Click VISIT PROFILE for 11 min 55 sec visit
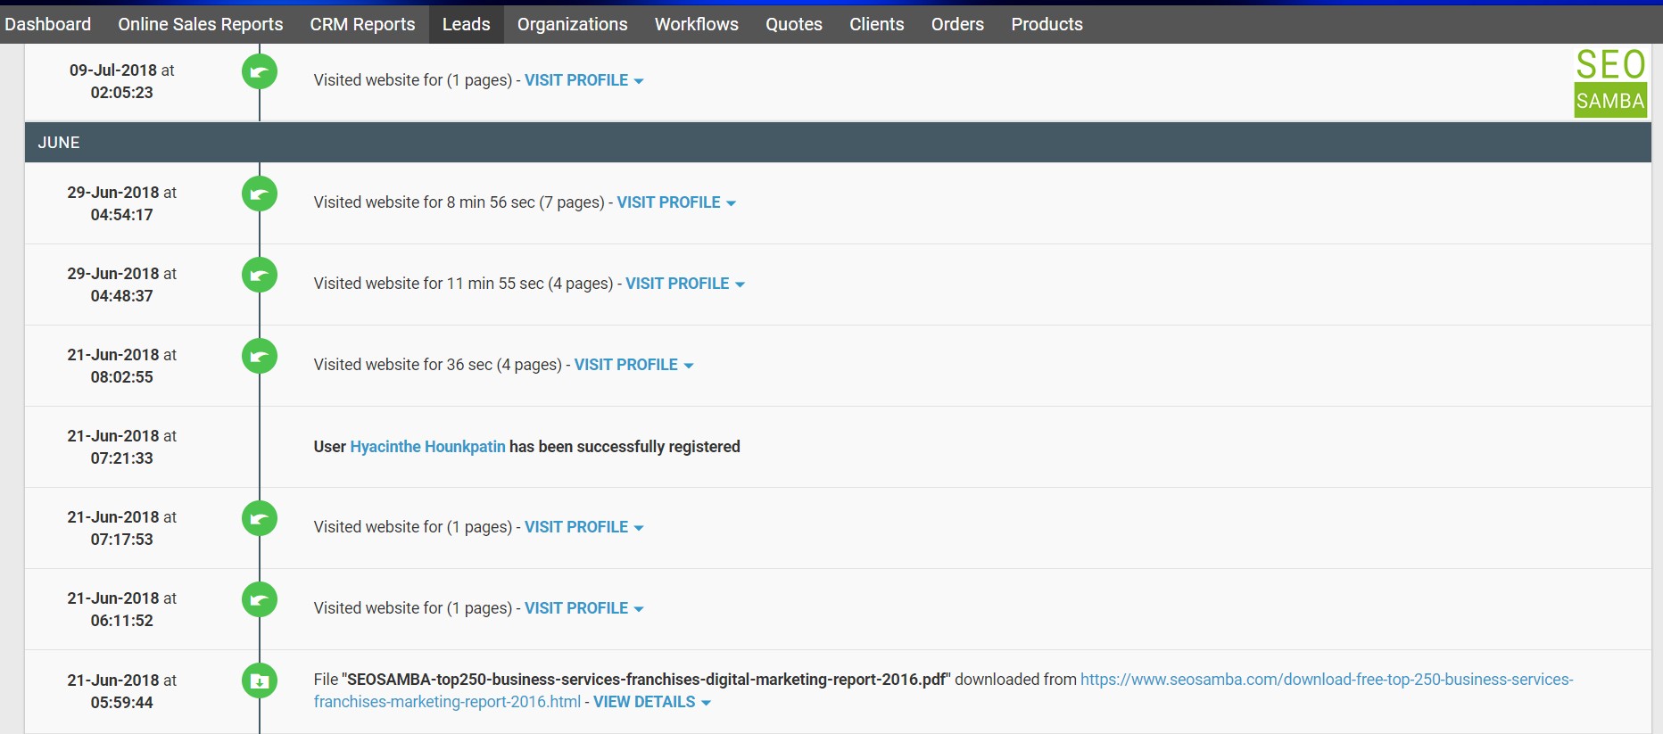1663x734 pixels. [x=677, y=284]
